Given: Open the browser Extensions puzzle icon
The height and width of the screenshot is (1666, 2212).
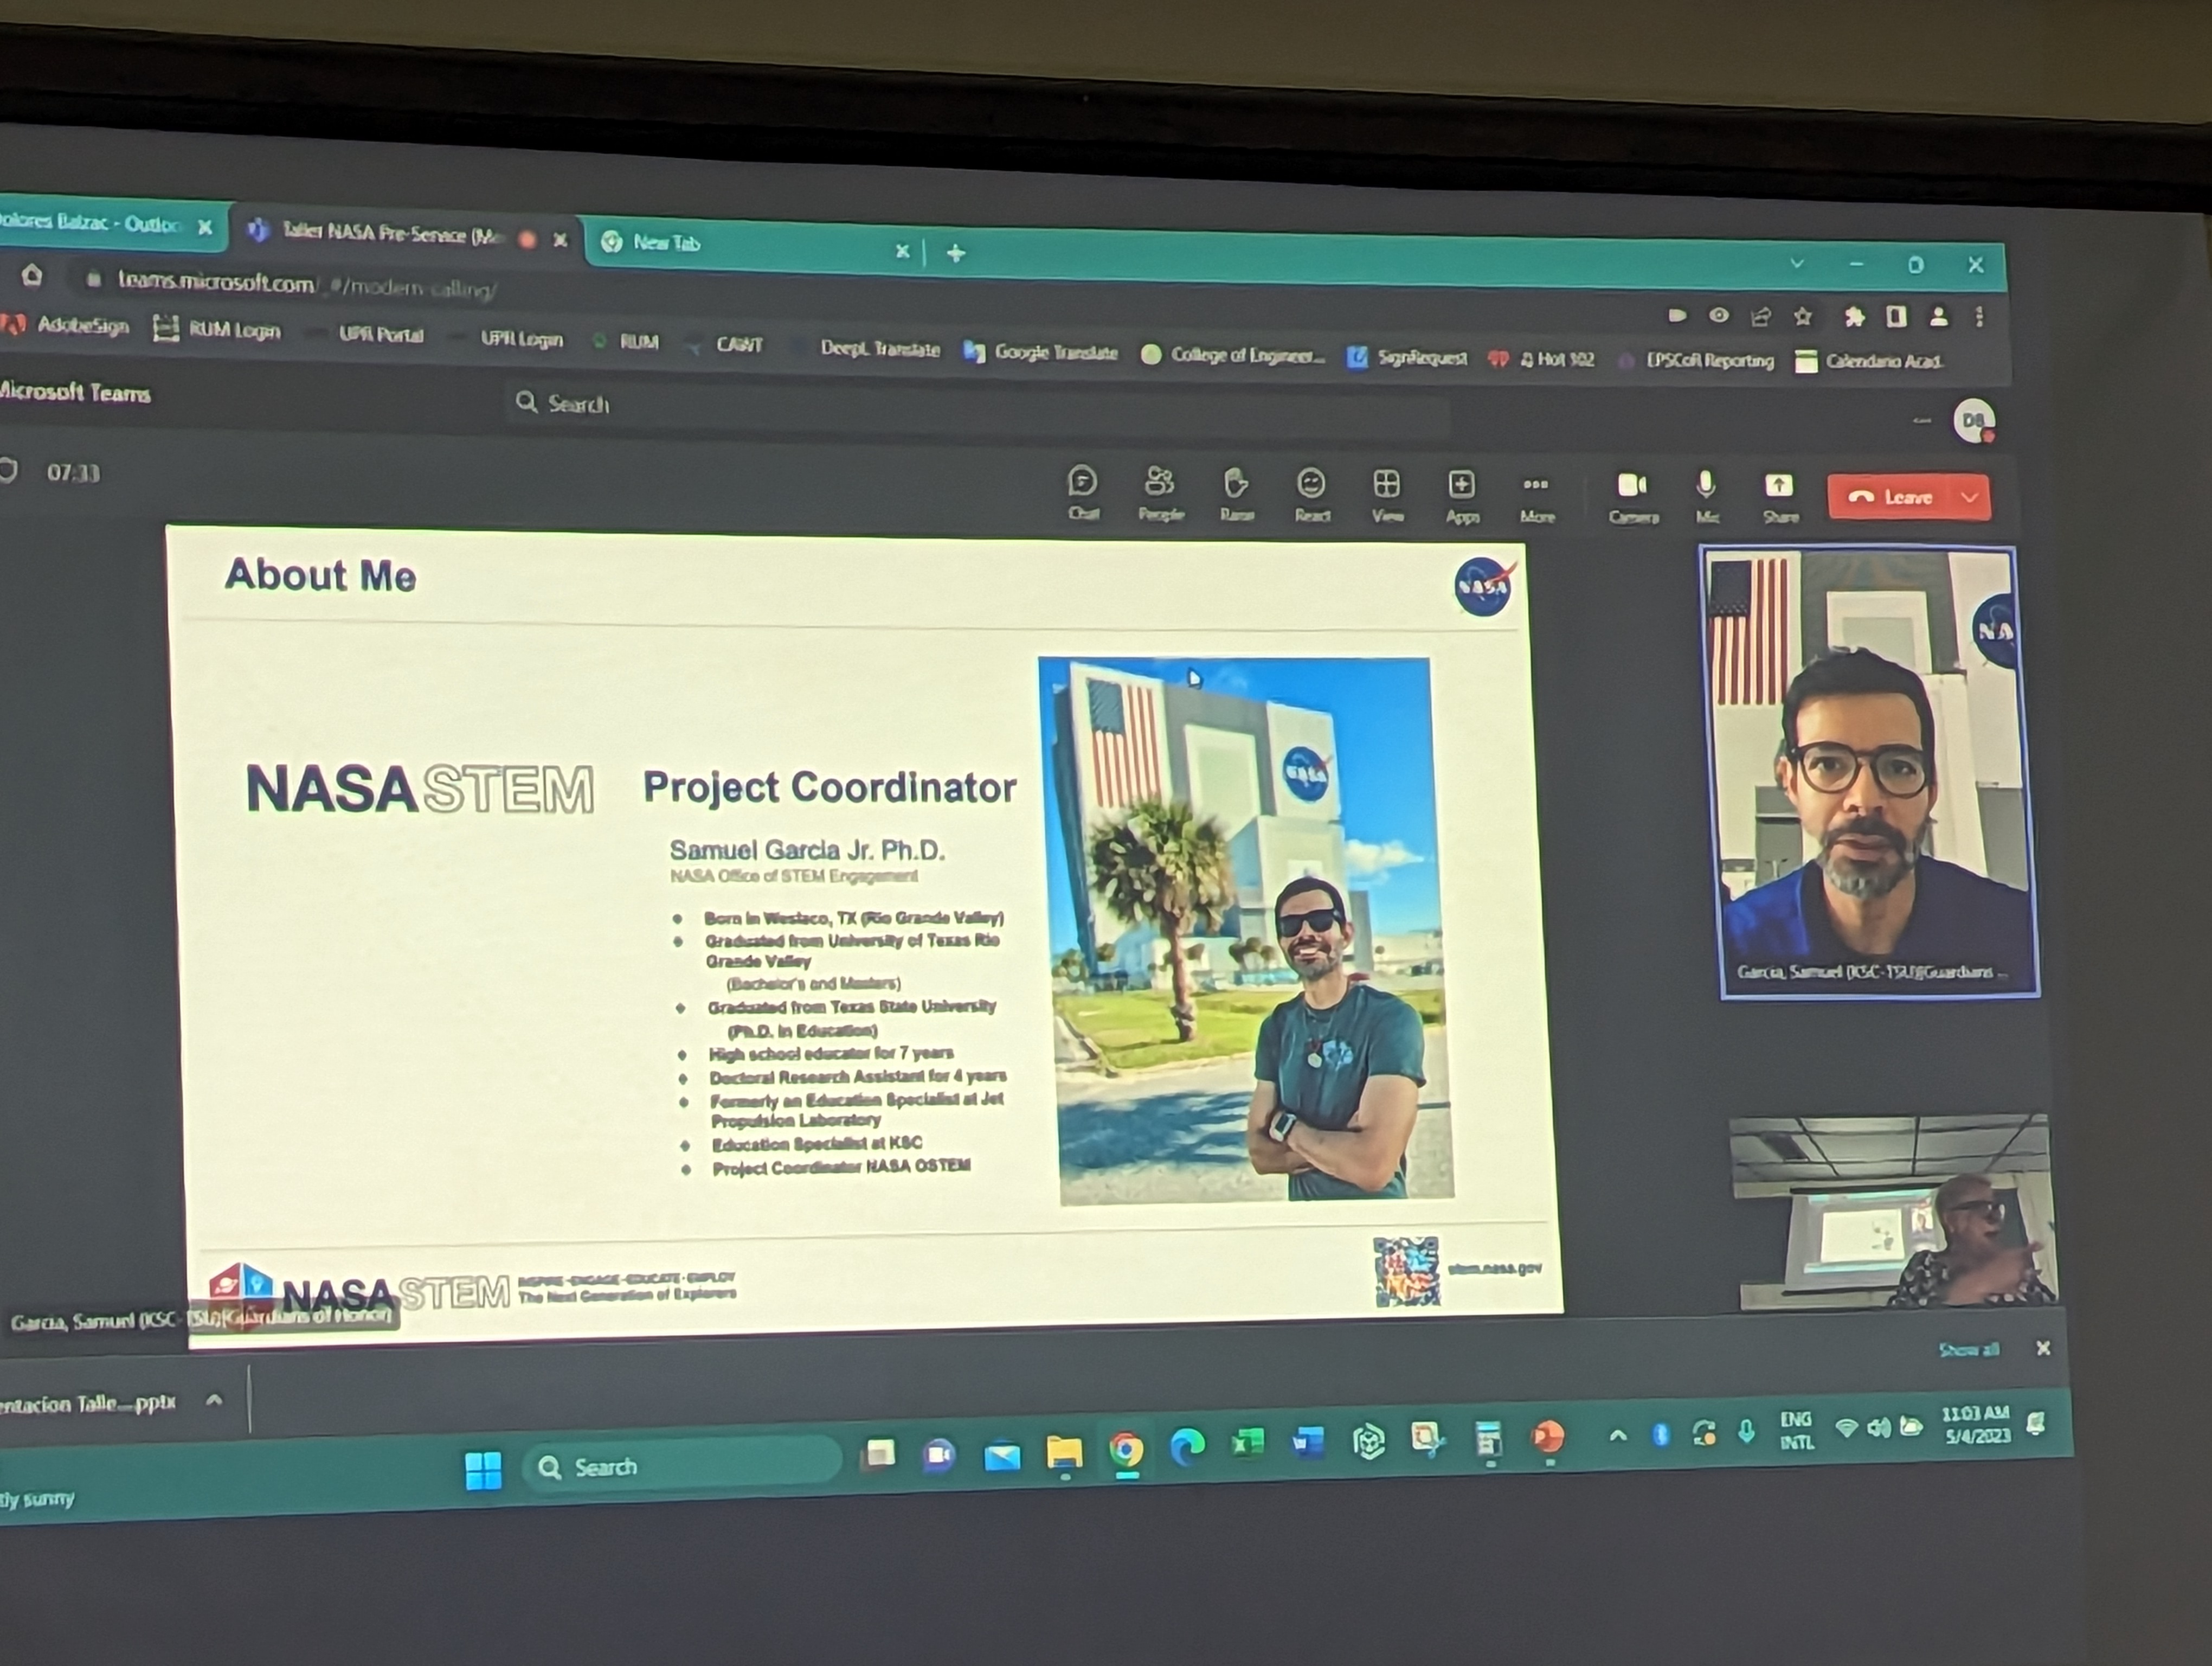Looking at the screenshot, I should (x=1854, y=317).
